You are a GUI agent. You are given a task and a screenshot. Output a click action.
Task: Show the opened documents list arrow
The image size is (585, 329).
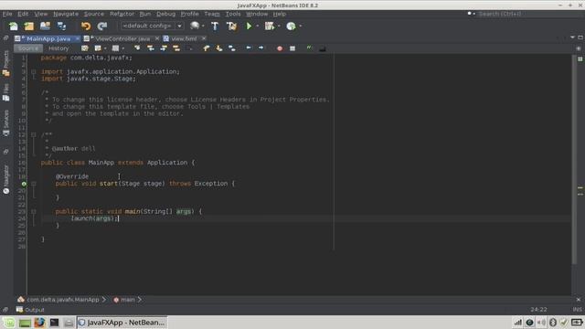coord(572,37)
